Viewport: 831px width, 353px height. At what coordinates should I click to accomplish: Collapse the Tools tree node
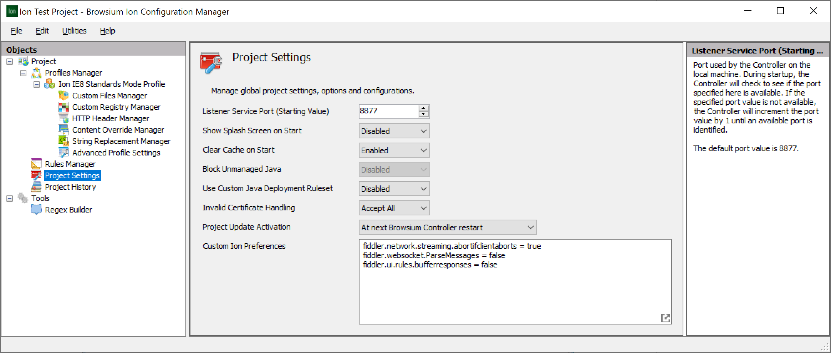click(x=9, y=198)
